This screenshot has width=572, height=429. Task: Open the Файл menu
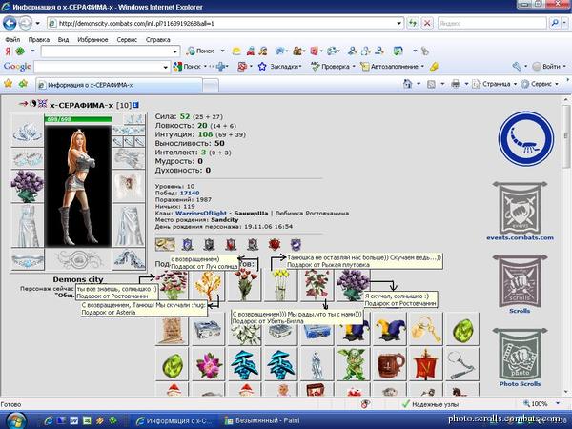12,39
